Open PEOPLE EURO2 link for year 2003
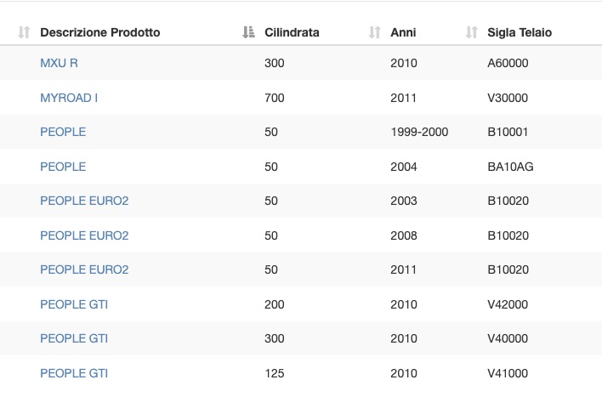602x397 pixels. pyautogui.click(x=84, y=201)
